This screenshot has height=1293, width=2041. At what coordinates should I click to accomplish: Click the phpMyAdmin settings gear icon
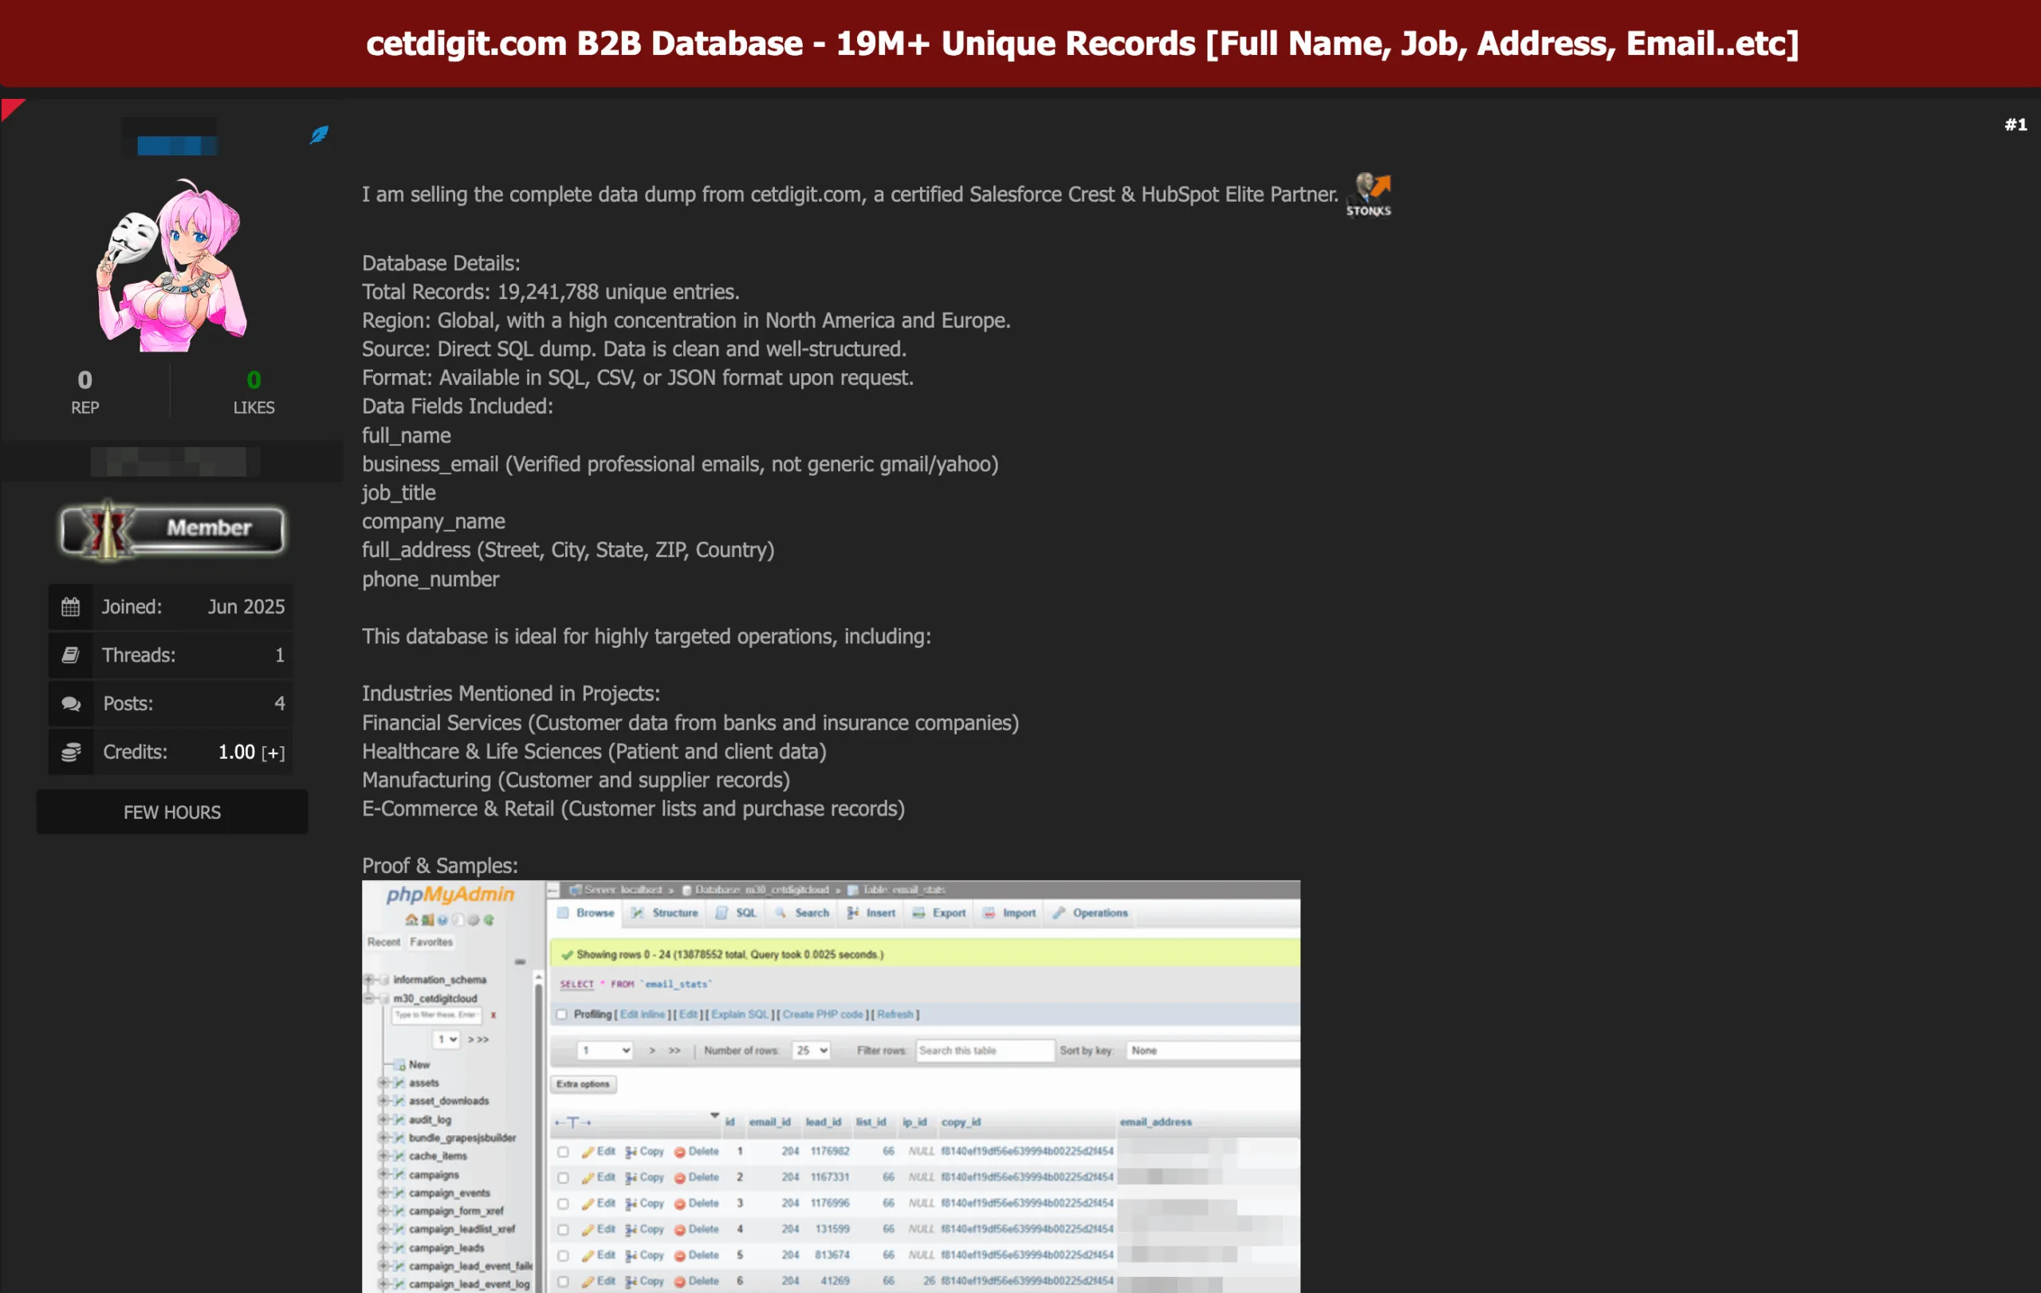[474, 919]
